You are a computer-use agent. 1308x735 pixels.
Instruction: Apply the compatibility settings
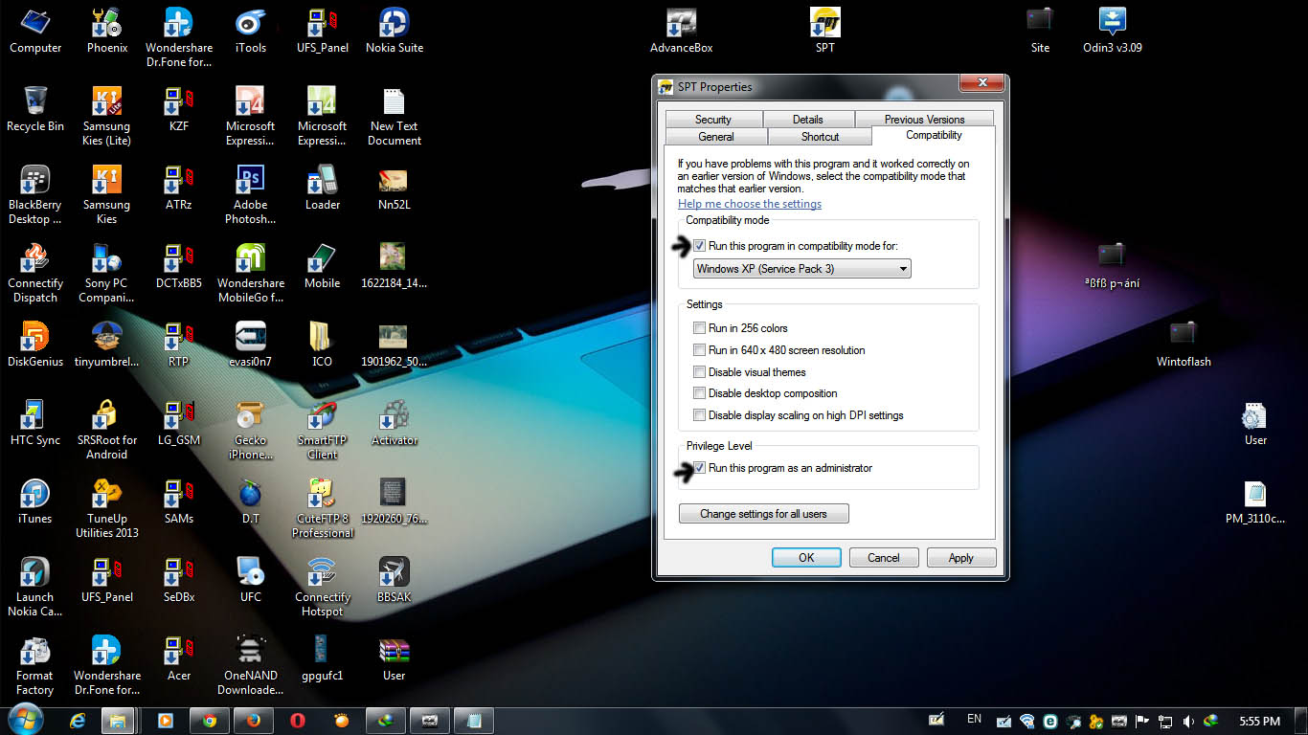[961, 558]
